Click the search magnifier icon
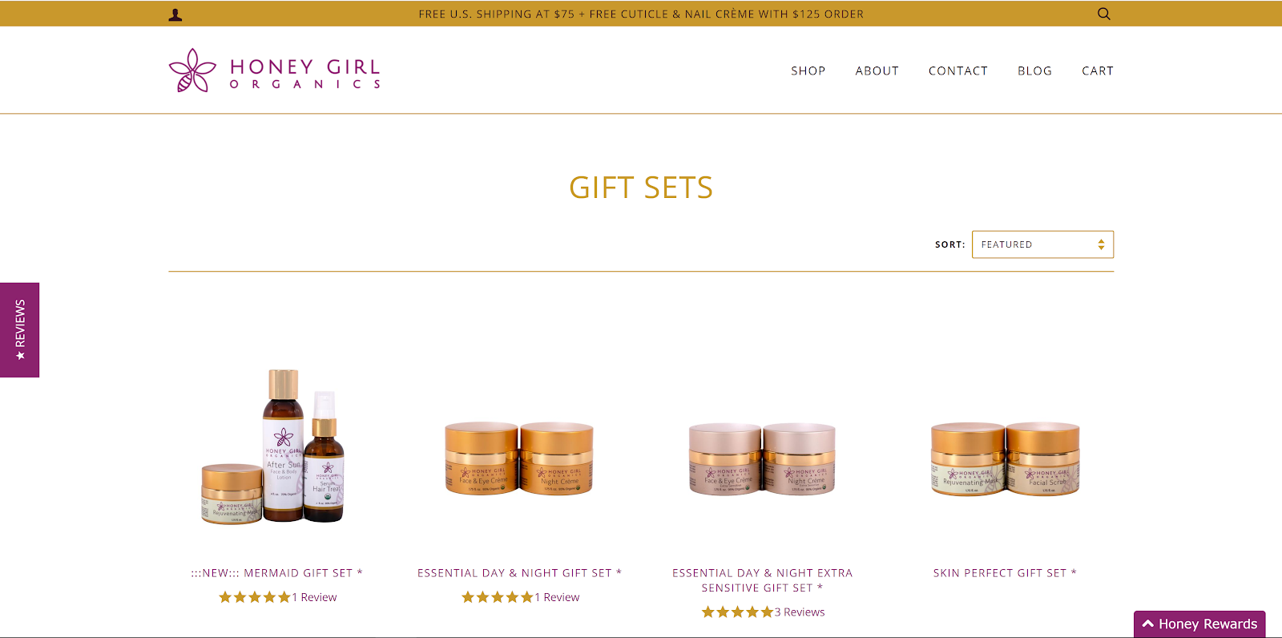This screenshot has height=638, width=1282. (x=1104, y=14)
